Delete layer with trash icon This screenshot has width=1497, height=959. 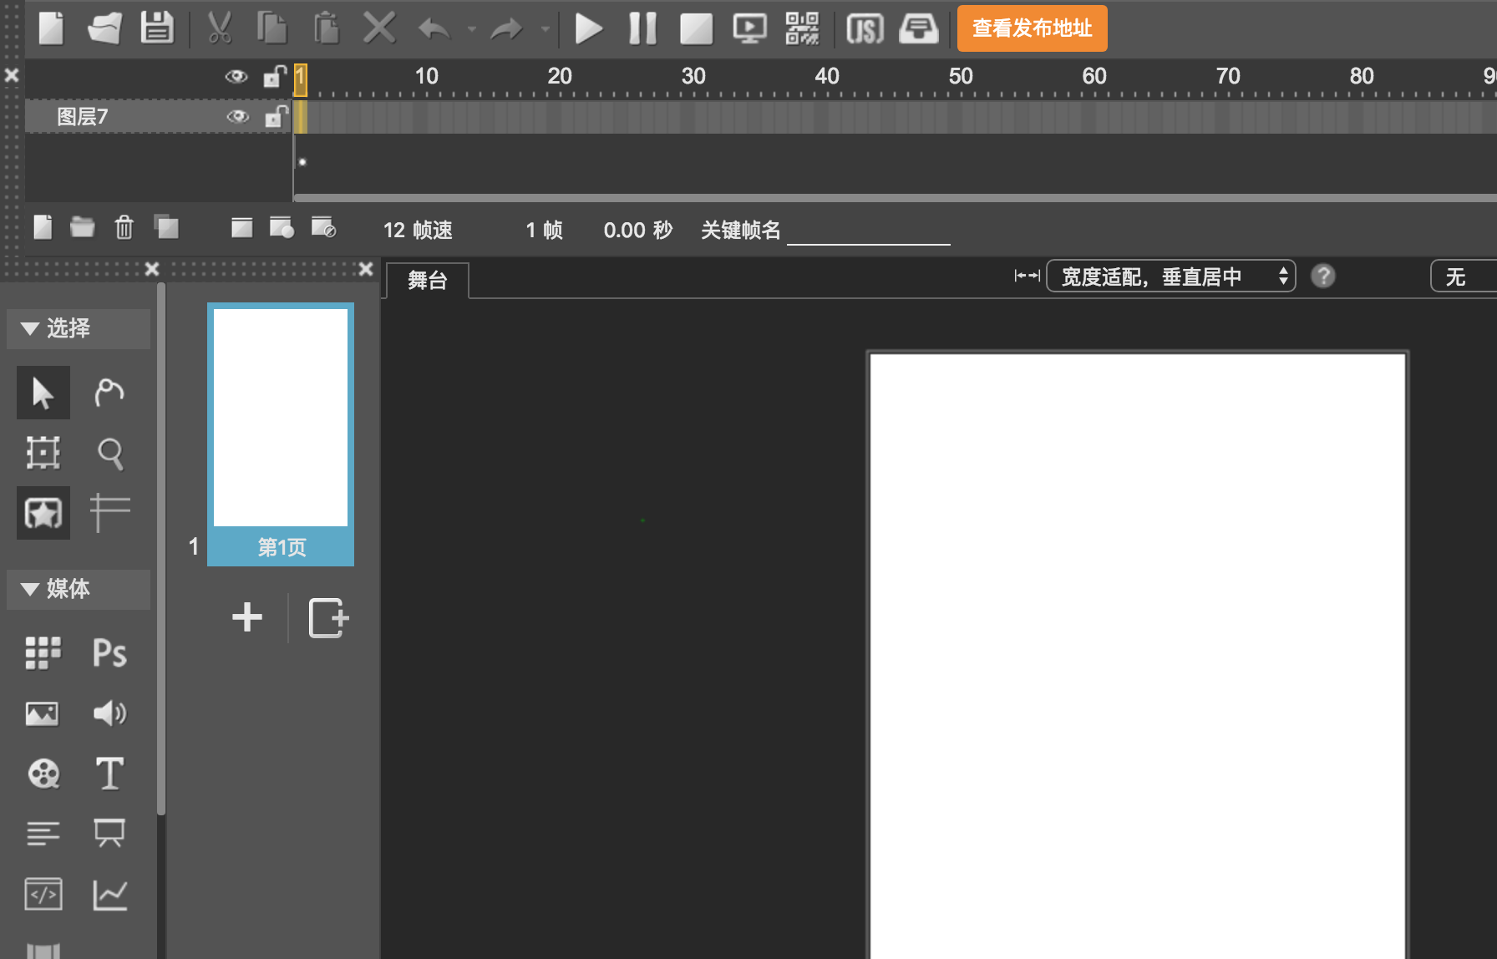pyautogui.click(x=124, y=227)
